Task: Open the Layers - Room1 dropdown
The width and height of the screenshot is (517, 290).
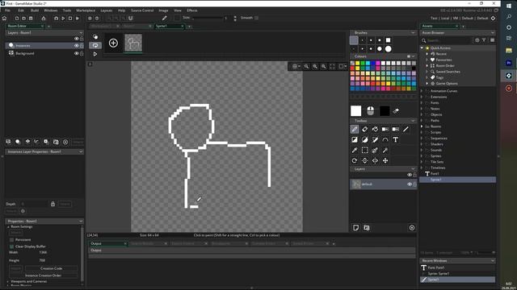Action: (81, 32)
